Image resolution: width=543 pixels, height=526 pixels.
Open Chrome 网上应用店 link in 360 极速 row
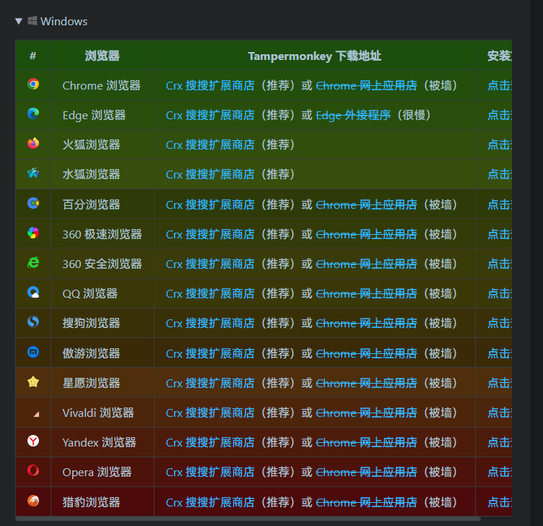pyautogui.click(x=366, y=235)
